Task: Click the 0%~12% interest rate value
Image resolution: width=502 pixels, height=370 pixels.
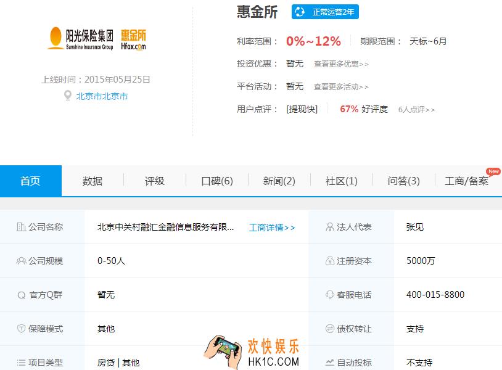Action: click(313, 41)
